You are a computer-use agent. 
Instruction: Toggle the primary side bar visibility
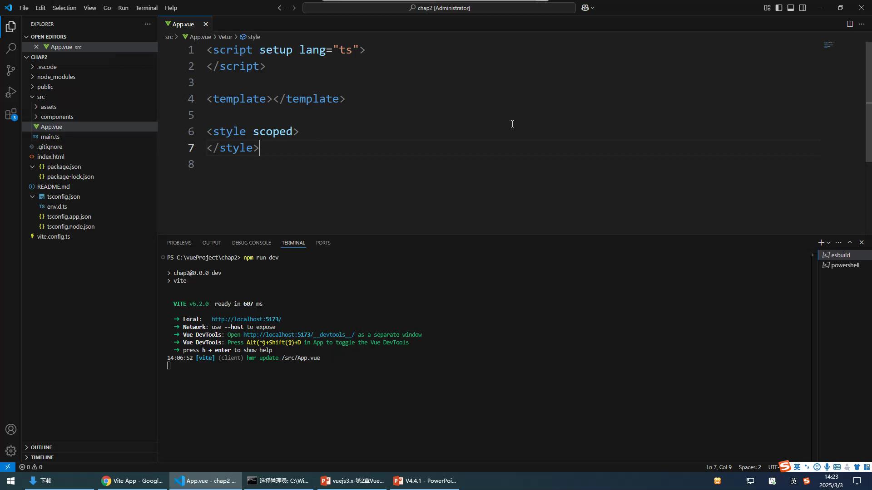point(779,8)
